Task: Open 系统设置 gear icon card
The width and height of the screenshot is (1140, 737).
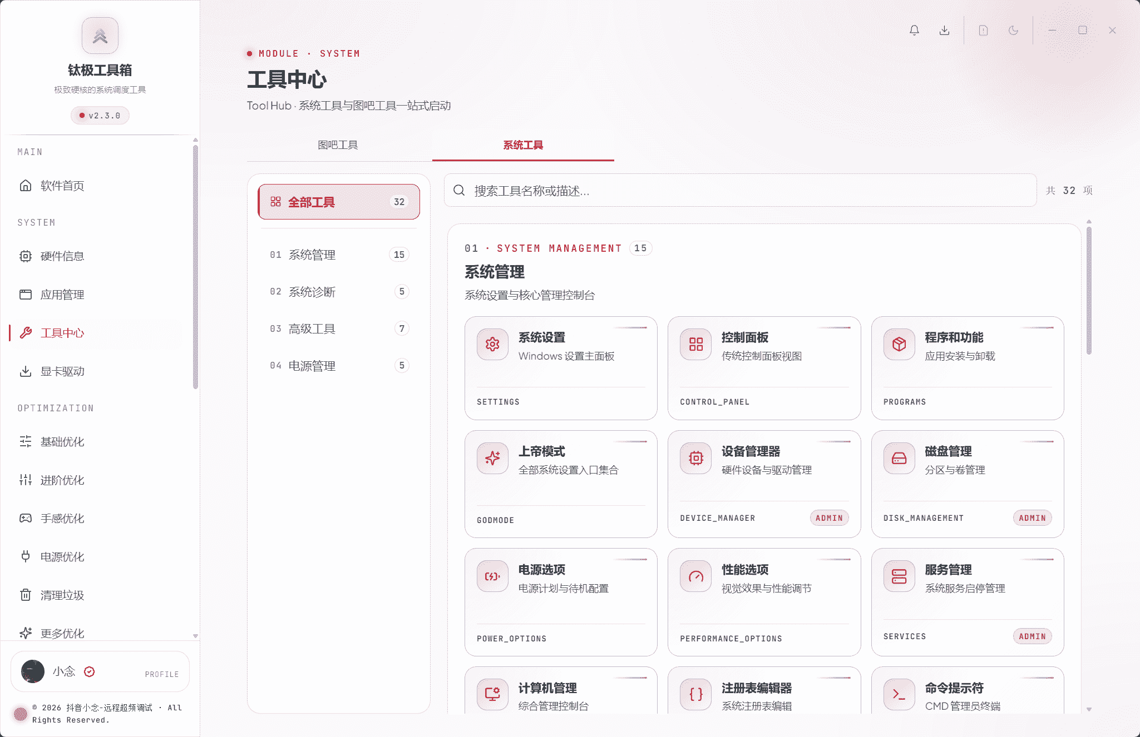Action: tap(492, 344)
